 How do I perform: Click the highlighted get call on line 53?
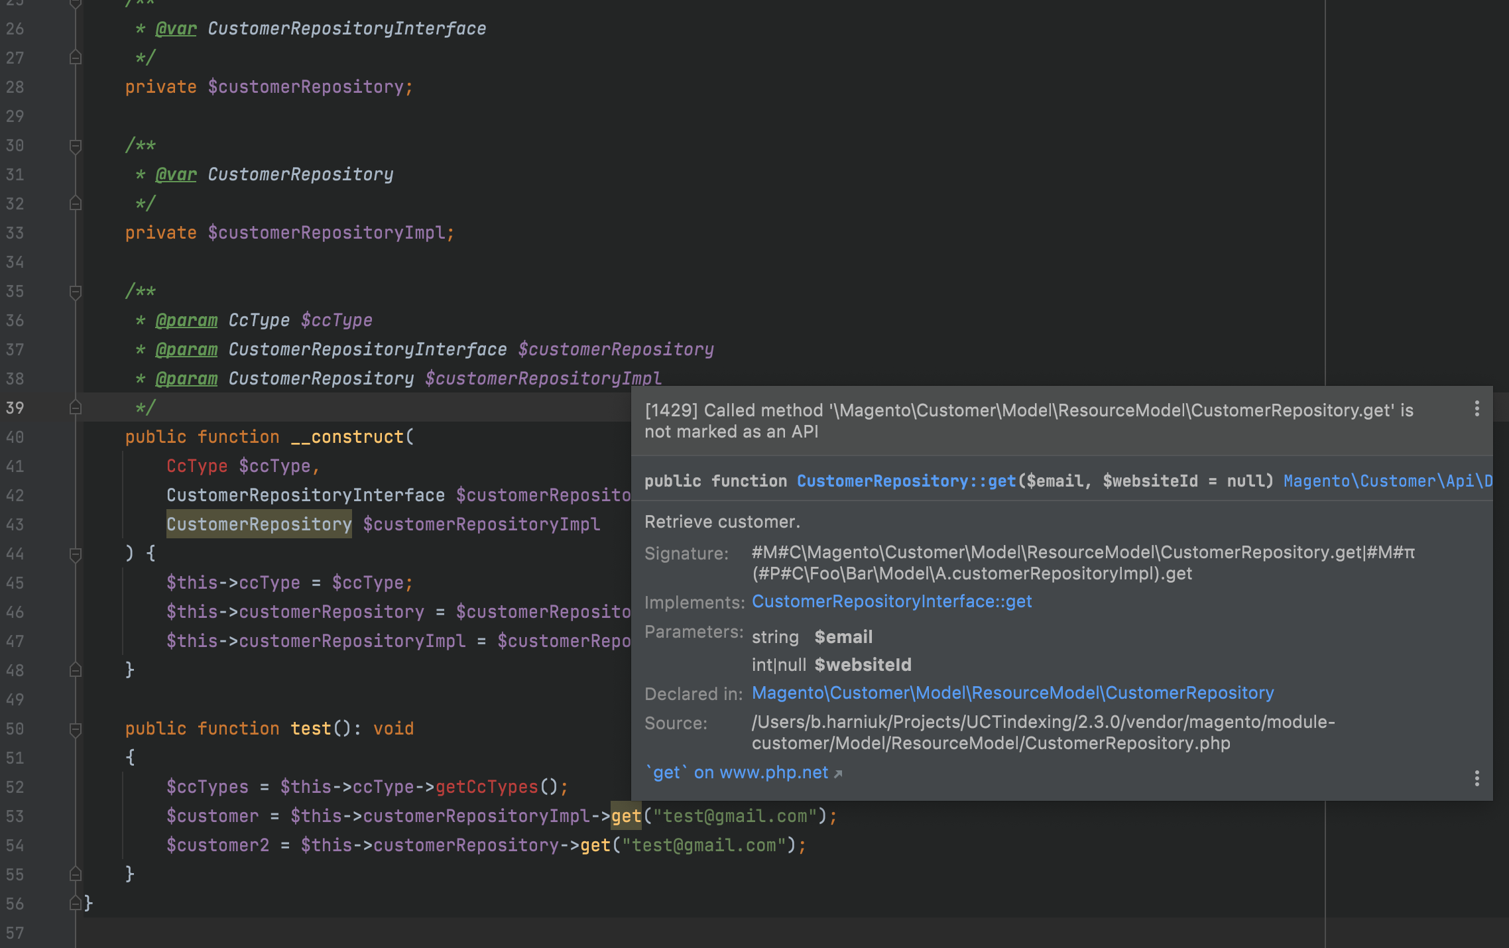(626, 815)
